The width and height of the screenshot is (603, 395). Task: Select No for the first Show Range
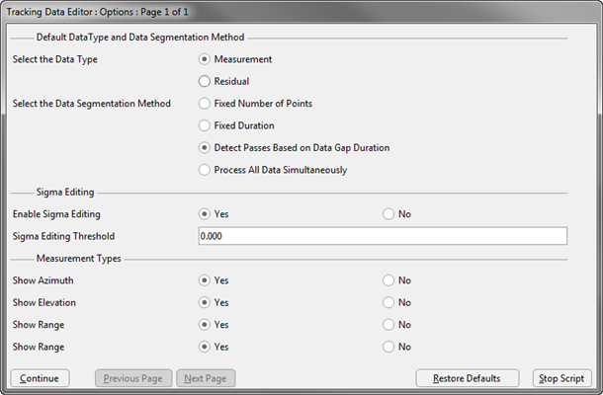click(x=388, y=325)
